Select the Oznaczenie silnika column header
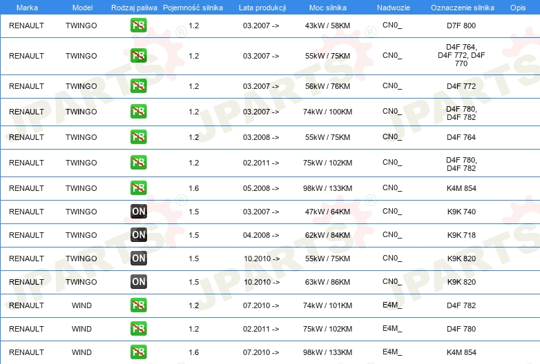Viewport: 540px width, 364px height. [462, 8]
